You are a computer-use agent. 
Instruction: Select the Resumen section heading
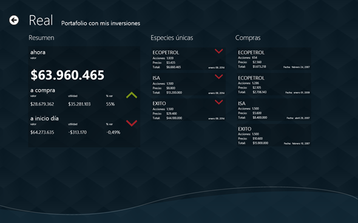(x=41, y=38)
